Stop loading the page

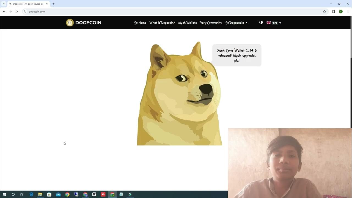17,12
